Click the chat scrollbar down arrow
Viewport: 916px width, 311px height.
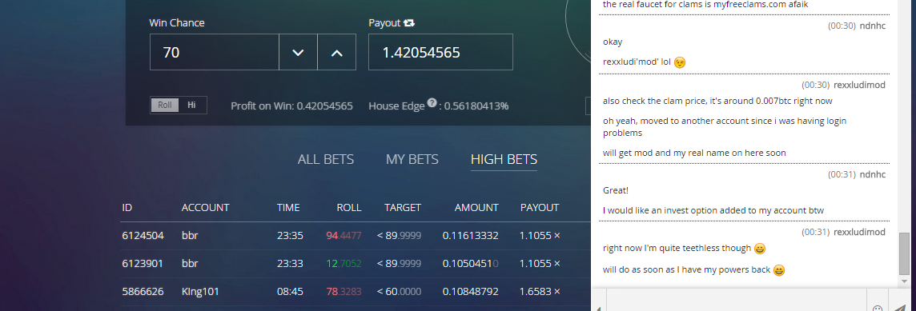[x=904, y=282]
